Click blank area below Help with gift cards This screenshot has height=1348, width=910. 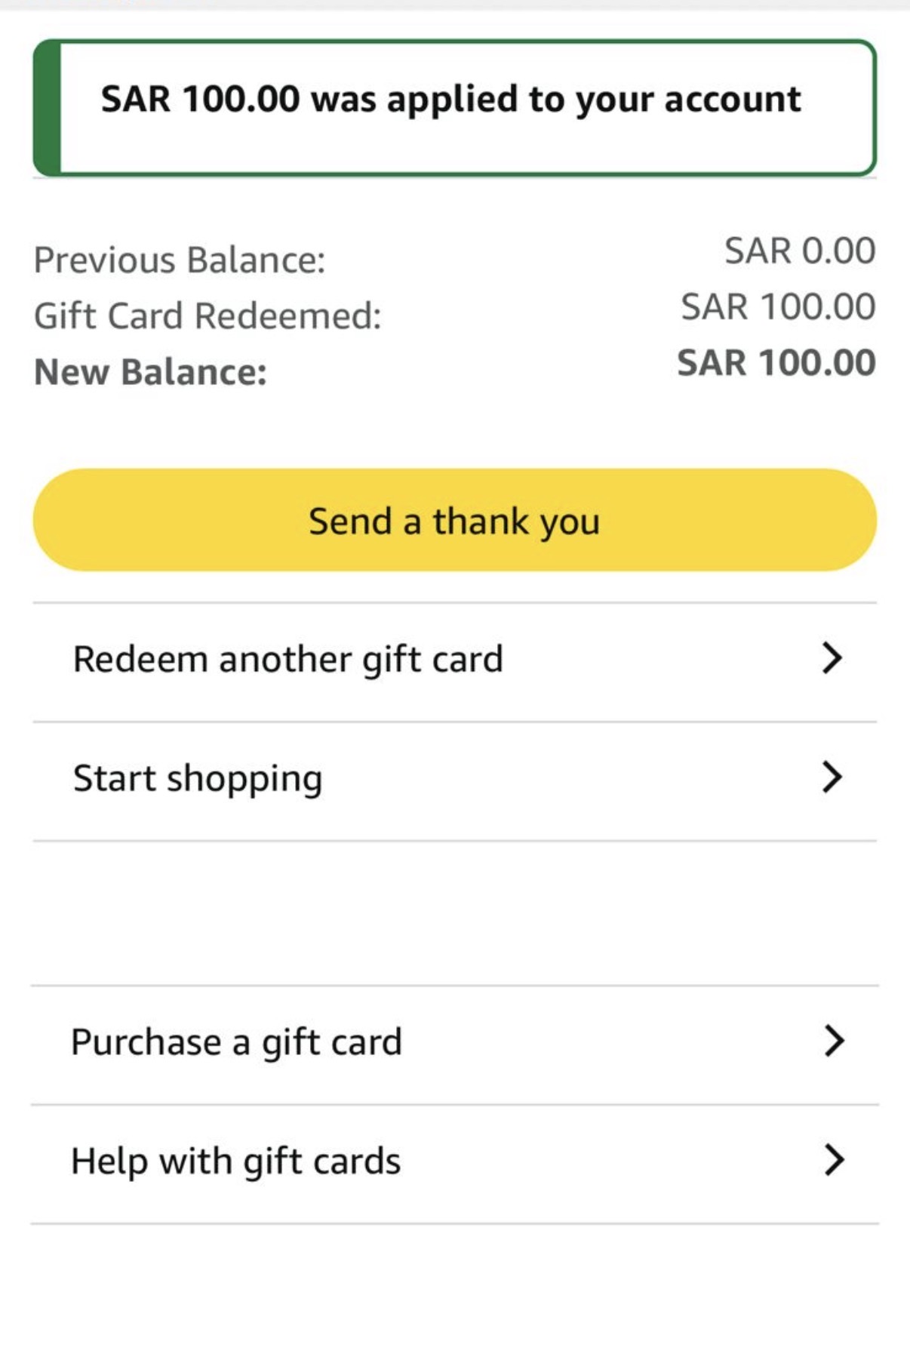pyautogui.click(x=454, y=1283)
